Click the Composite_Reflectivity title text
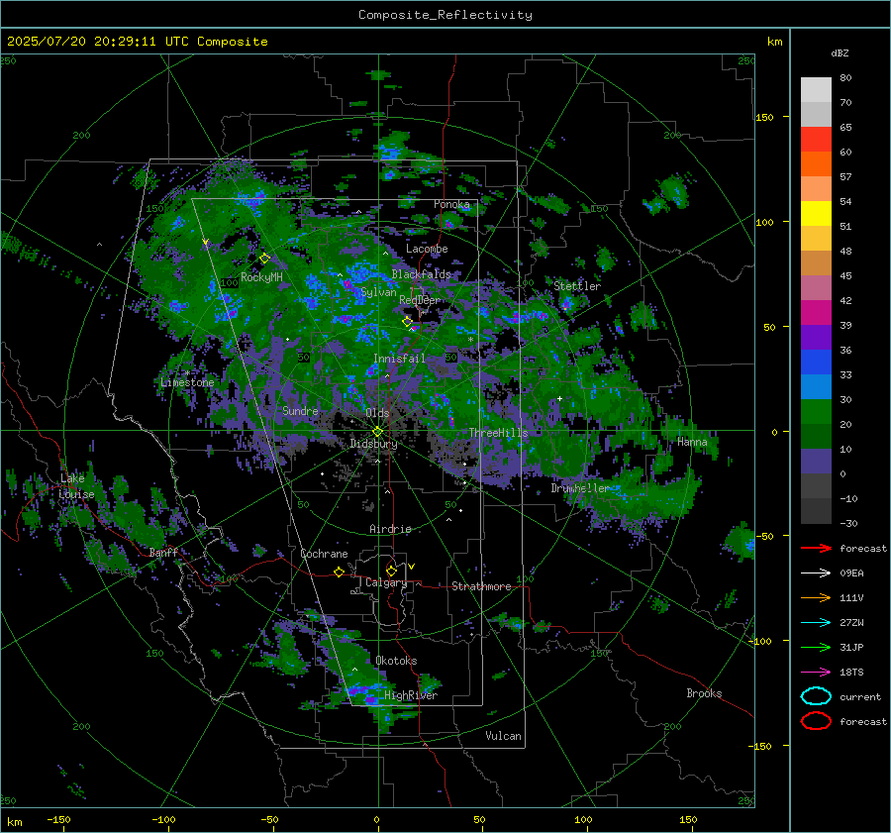 [445, 15]
